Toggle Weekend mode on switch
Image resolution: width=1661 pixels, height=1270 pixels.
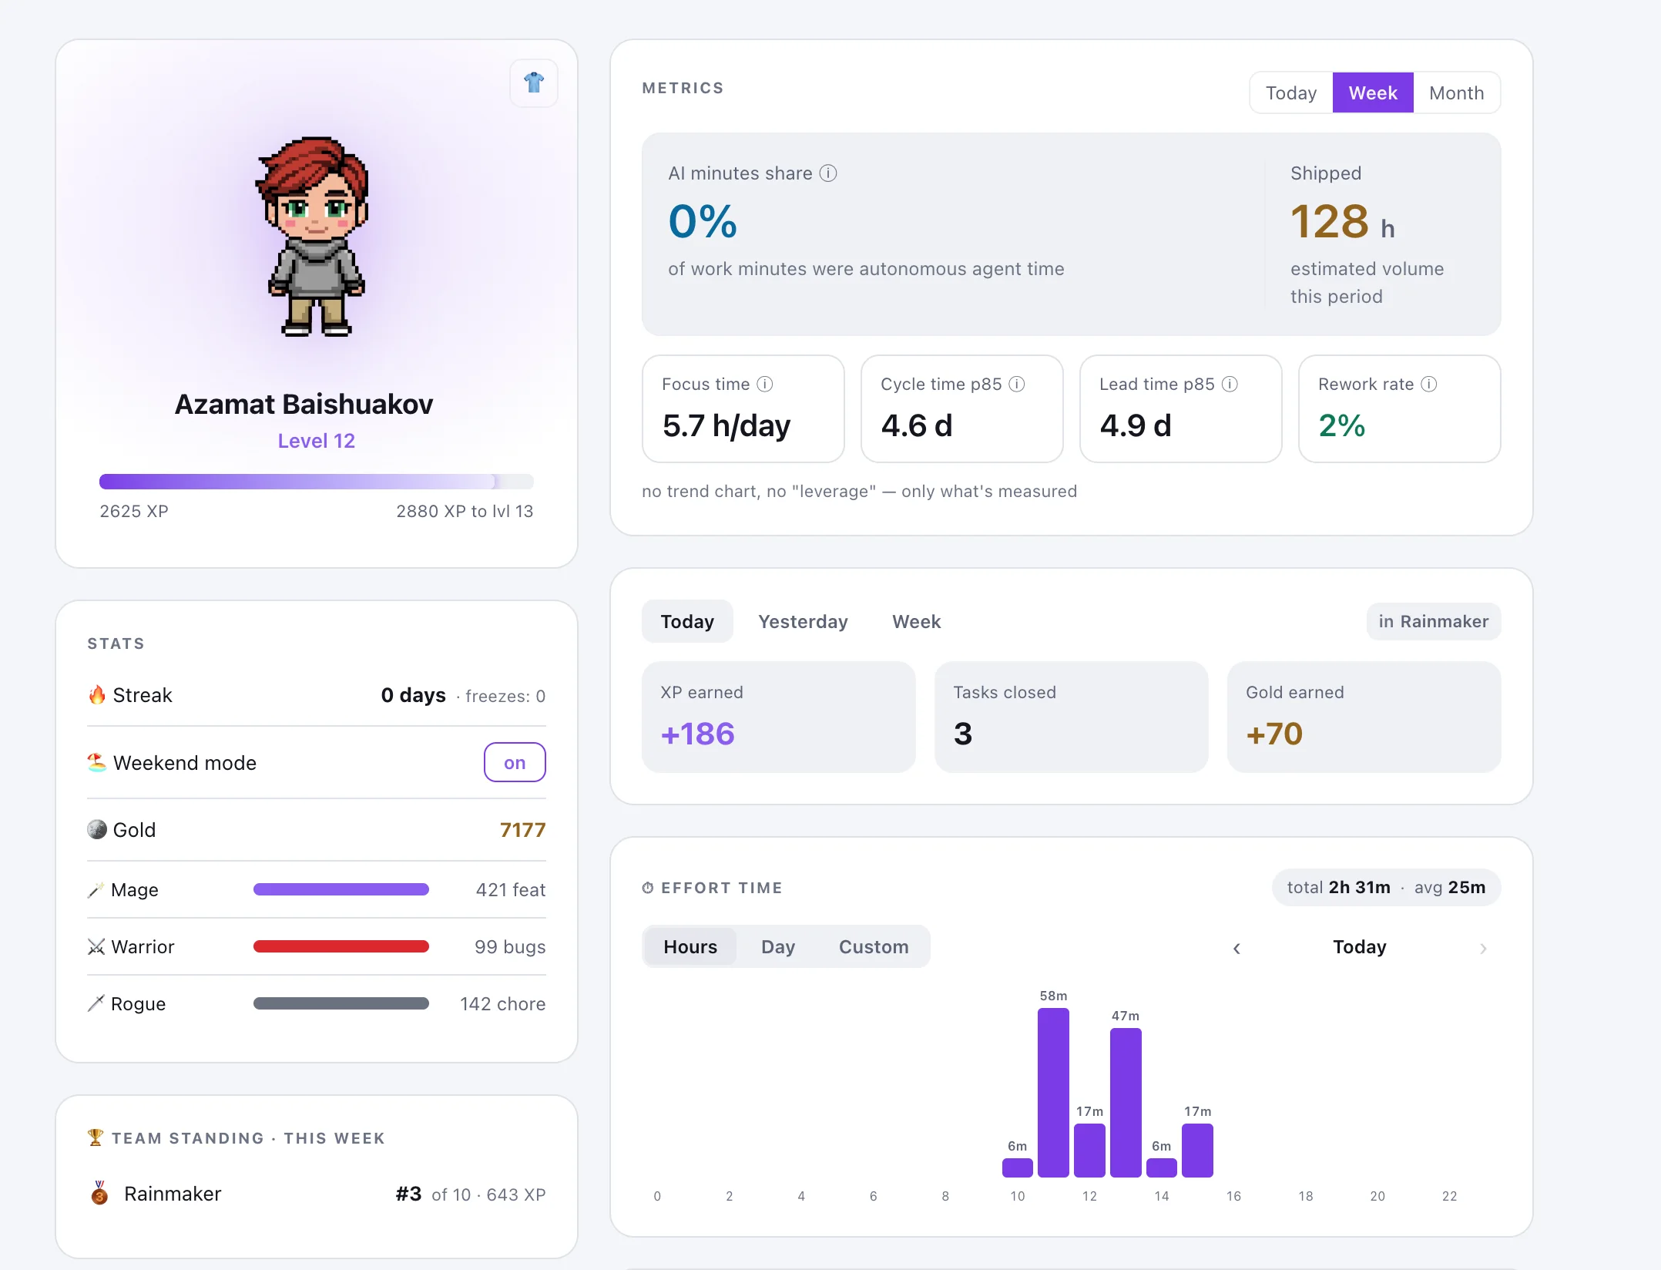click(515, 762)
